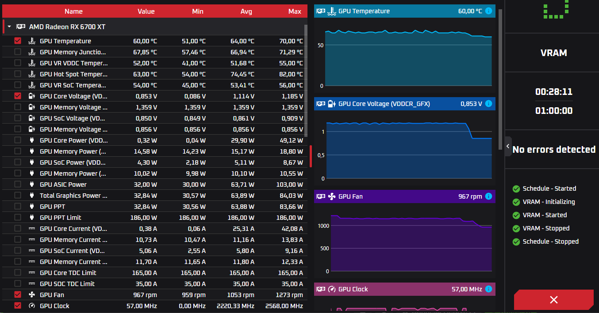Viewport: 599px width, 313px height.
Task: Click plug icon in Total Graphics Power row
Action: (x=31, y=196)
